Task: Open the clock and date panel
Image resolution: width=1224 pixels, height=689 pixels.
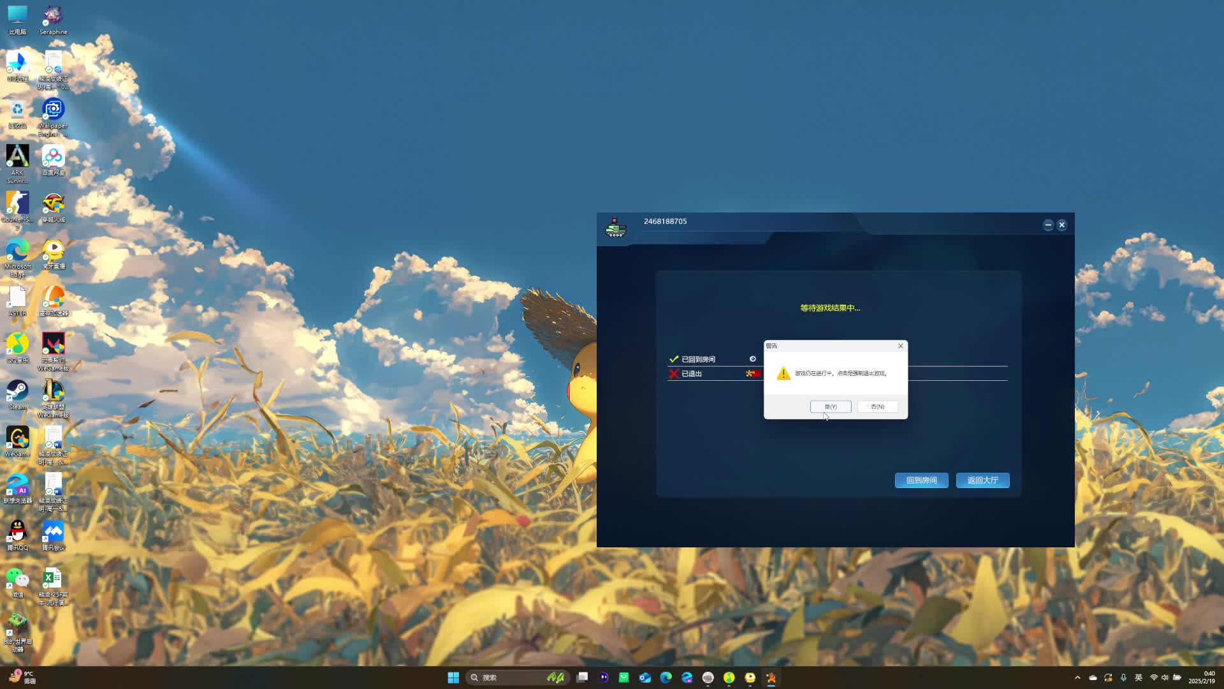Action: coord(1201,678)
